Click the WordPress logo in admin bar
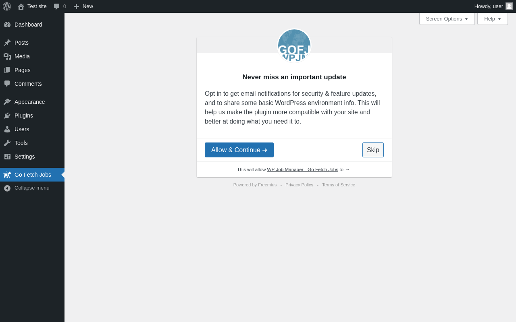 click(x=7, y=6)
